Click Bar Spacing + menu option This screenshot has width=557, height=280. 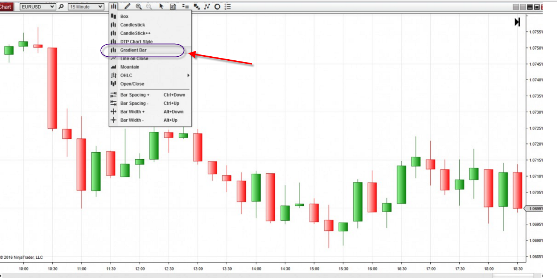pyautogui.click(x=135, y=95)
